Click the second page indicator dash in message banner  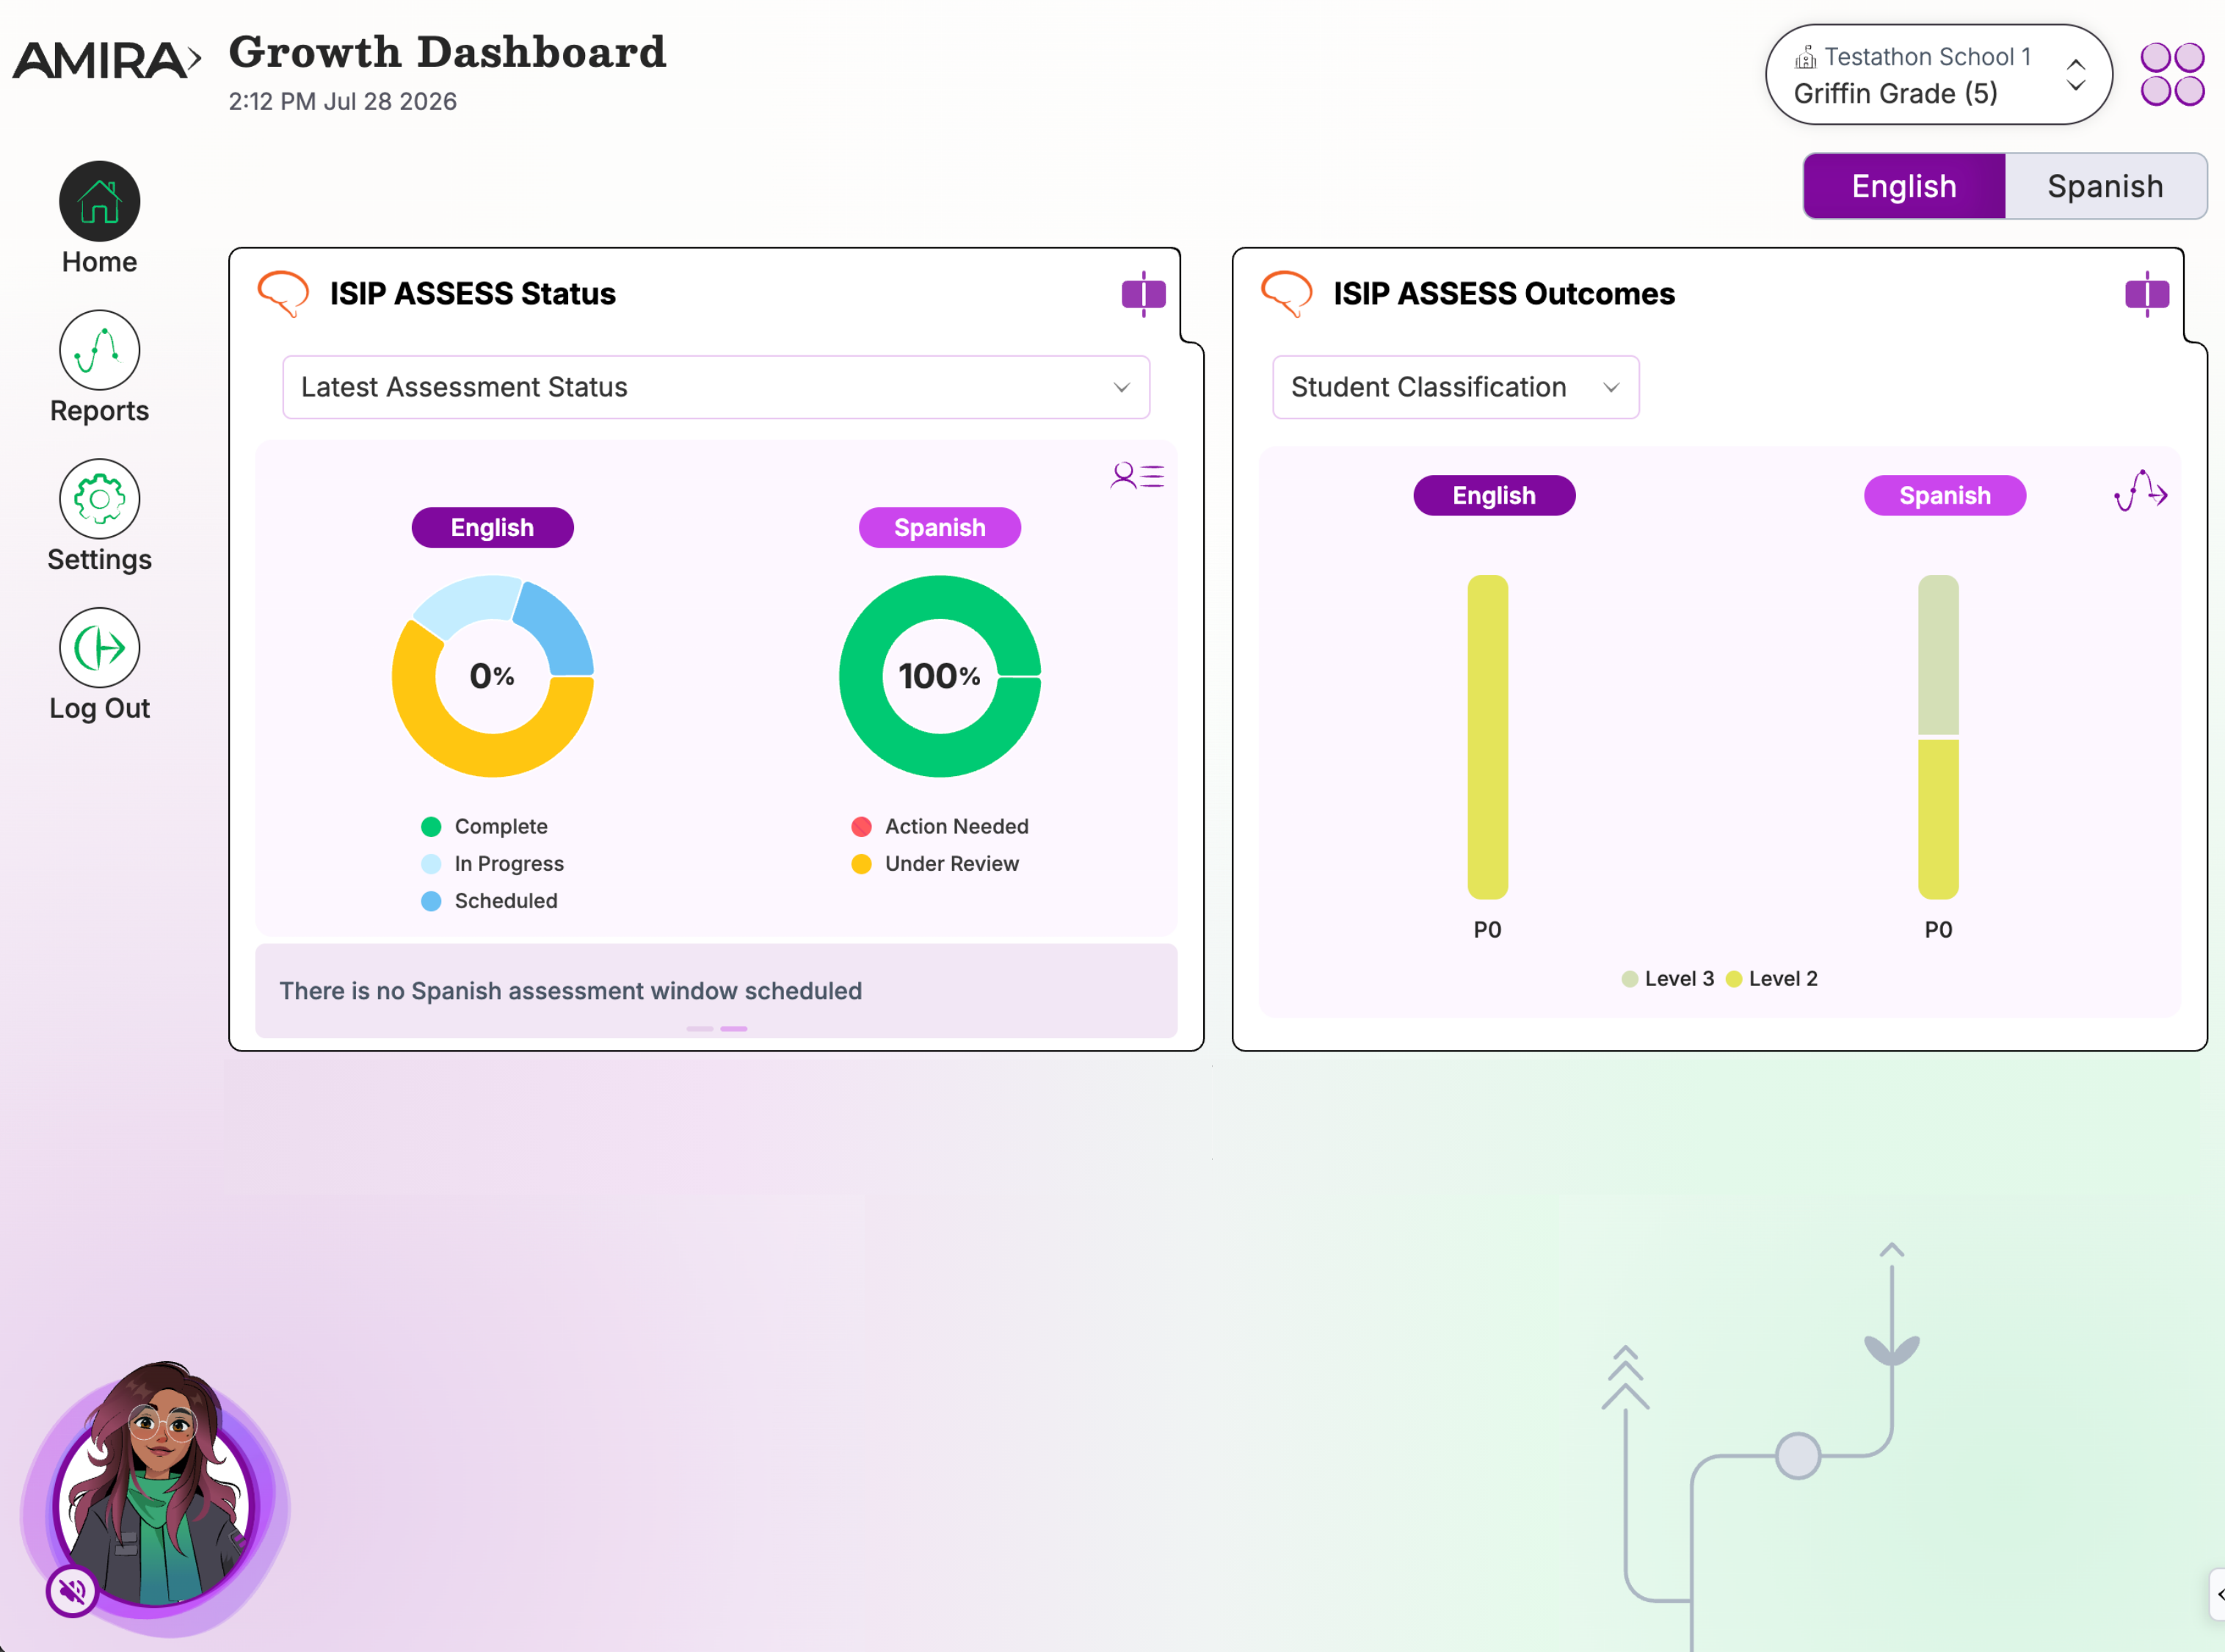click(733, 1028)
